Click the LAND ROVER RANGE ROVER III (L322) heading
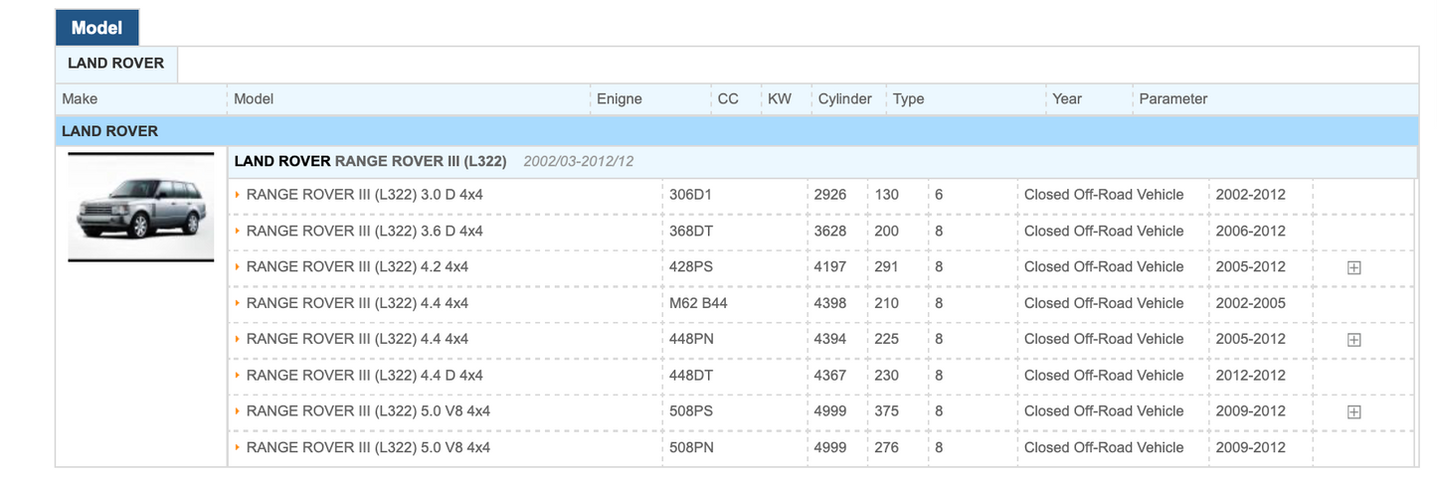Viewport: 1437px width, 480px height. [370, 161]
